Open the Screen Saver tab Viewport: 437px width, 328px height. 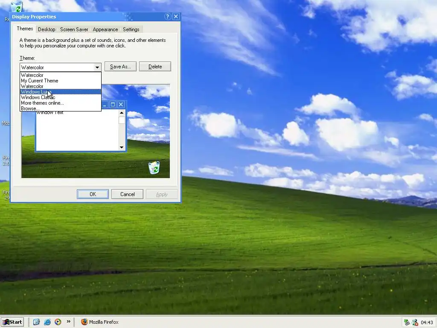click(74, 29)
